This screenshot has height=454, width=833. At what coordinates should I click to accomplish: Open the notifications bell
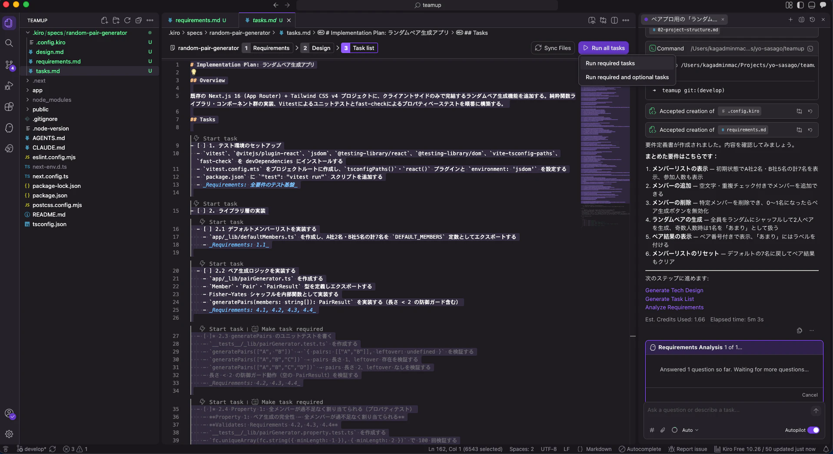pyautogui.click(x=826, y=449)
